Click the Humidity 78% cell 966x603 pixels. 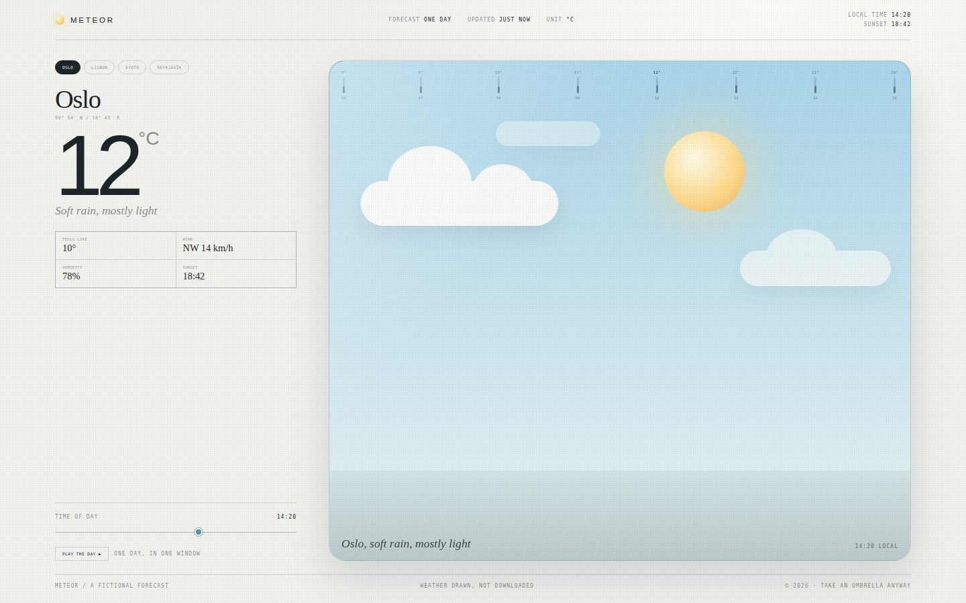tap(115, 274)
